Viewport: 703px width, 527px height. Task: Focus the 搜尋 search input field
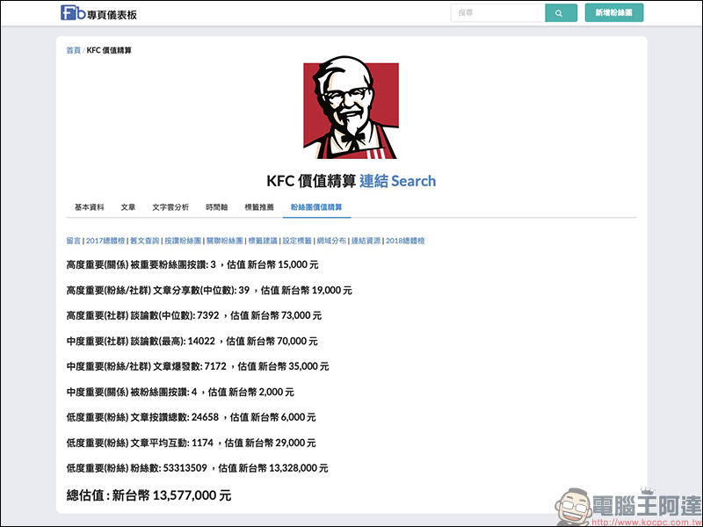tap(497, 13)
